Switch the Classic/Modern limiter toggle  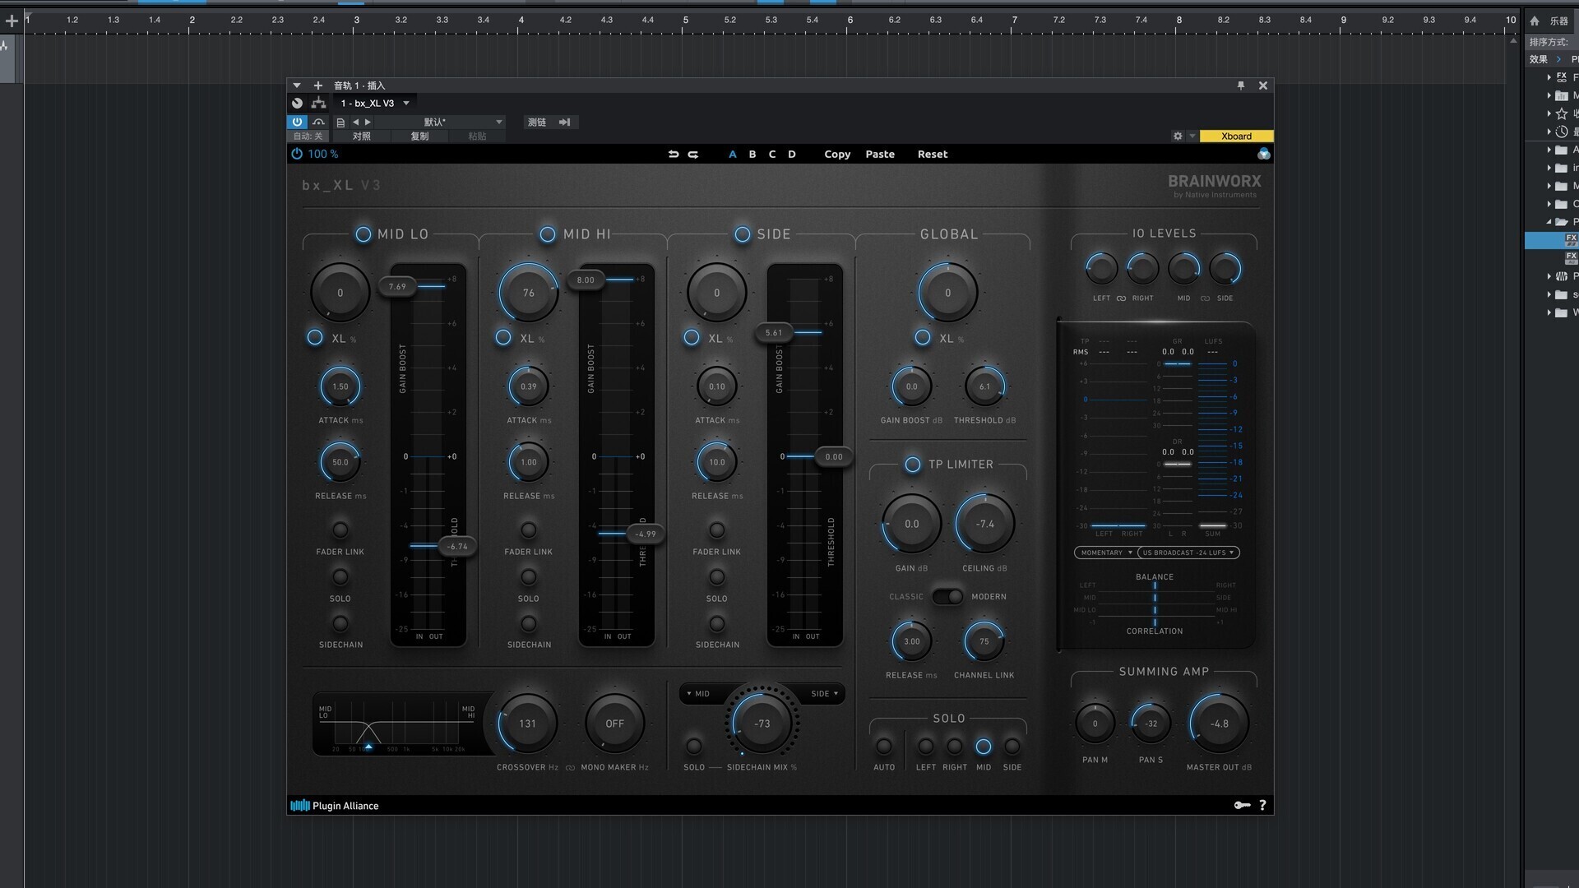pyautogui.click(x=947, y=596)
